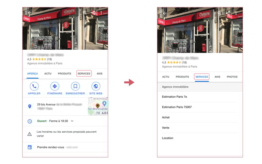Open the mini map thumbnail beside address
Viewport: 262px width, 164px height.
click(x=98, y=106)
